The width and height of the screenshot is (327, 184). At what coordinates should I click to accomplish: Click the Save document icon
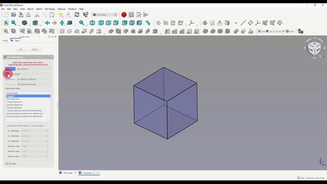pyautogui.click(x=21, y=15)
